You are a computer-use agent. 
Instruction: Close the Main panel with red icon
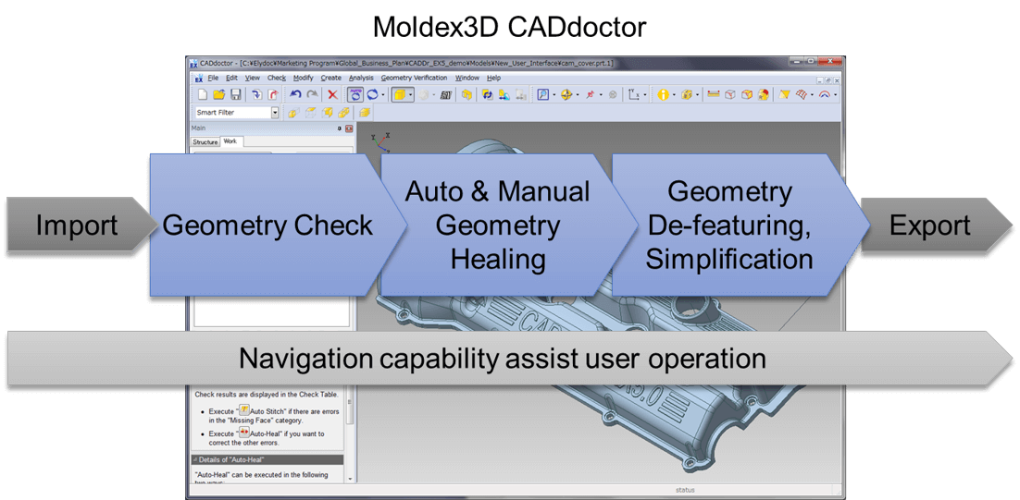click(x=349, y=128)
